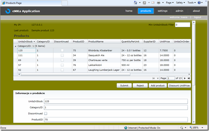Click the Read Mail toolbar icon
Viewport: 209px width, 131px height.
(x=153, y=3)
